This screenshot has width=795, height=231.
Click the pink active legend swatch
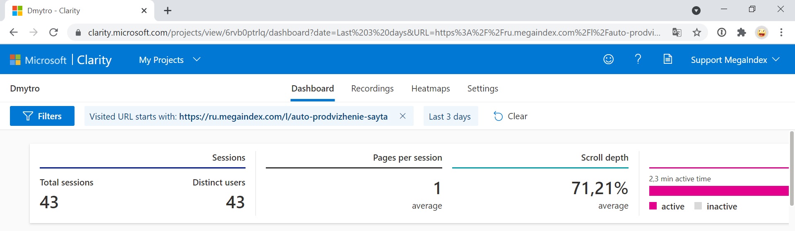[653, 206]
